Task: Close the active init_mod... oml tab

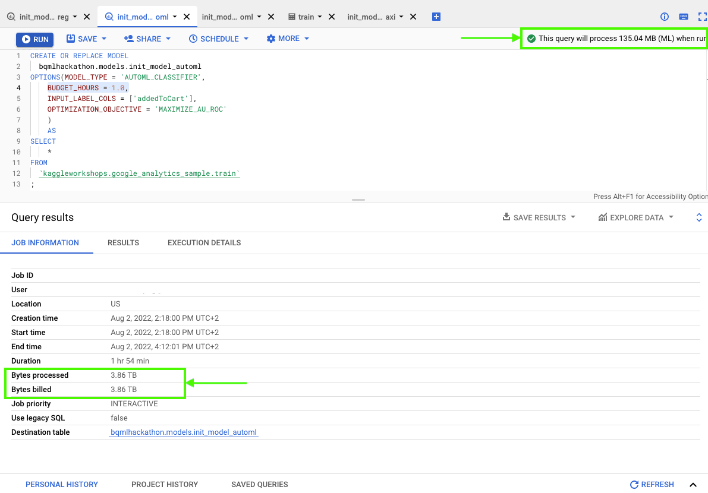Action: [x=187, y=17]
